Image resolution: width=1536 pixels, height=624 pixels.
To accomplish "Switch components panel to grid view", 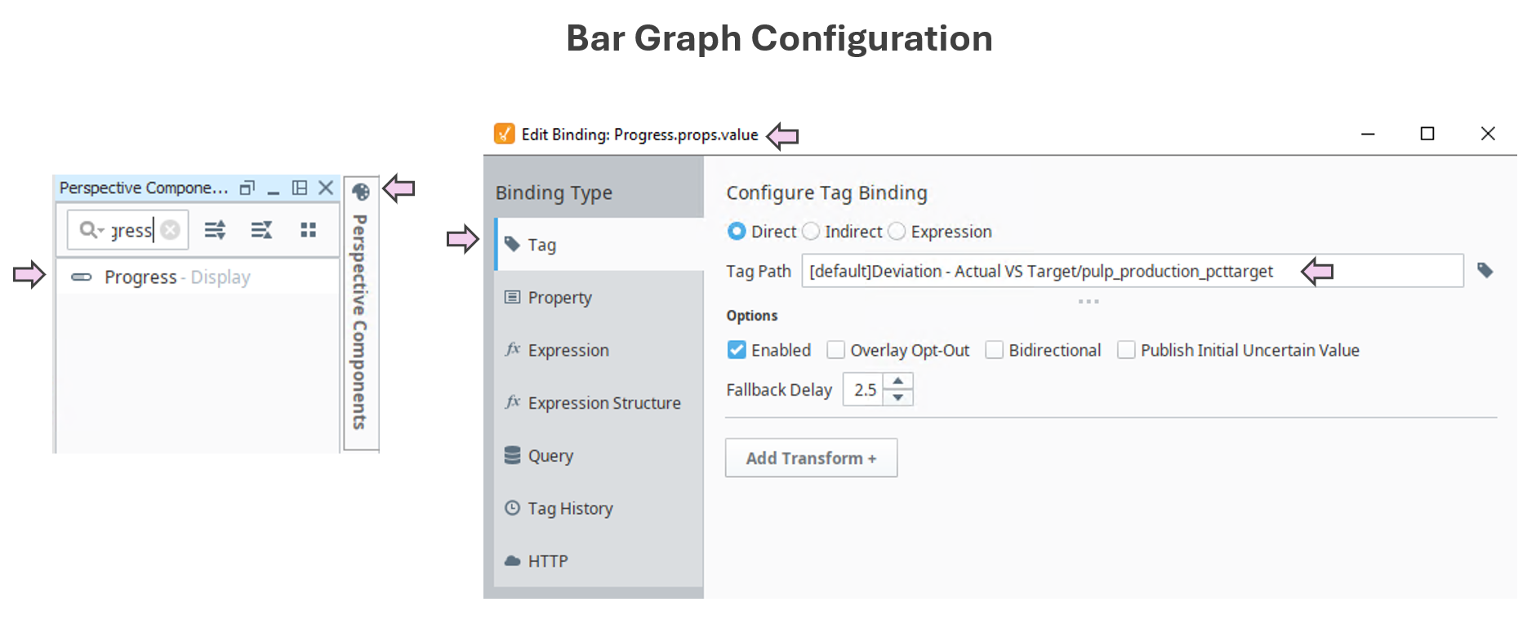I will click(x=308, y=230).
